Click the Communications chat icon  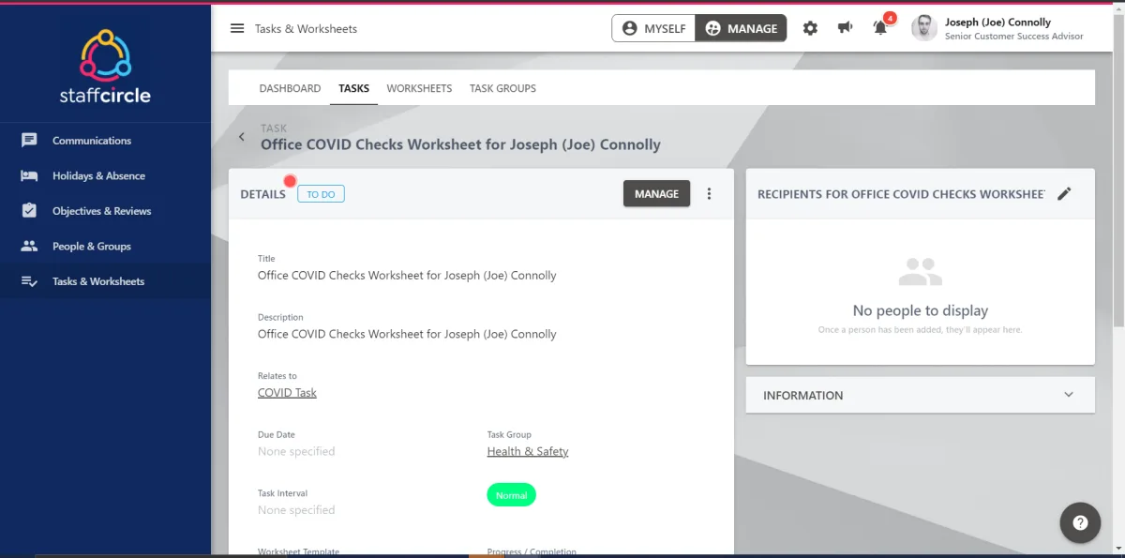pos(29,141)
